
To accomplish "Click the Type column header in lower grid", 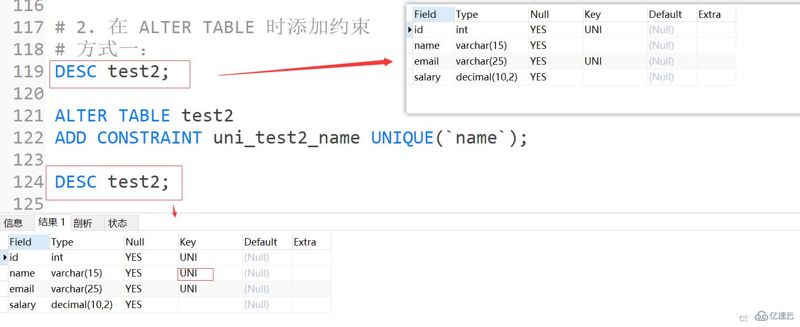I will 62,242.
